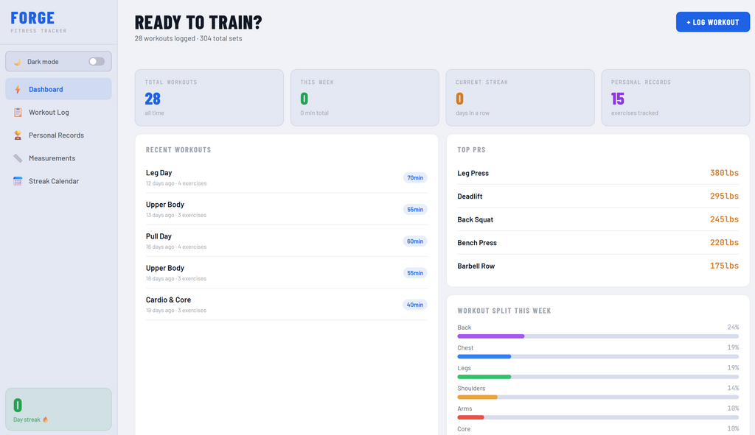Click the red Arms progress bar
Viewport: 755px width, 435px height.
[x=470, y=417]
